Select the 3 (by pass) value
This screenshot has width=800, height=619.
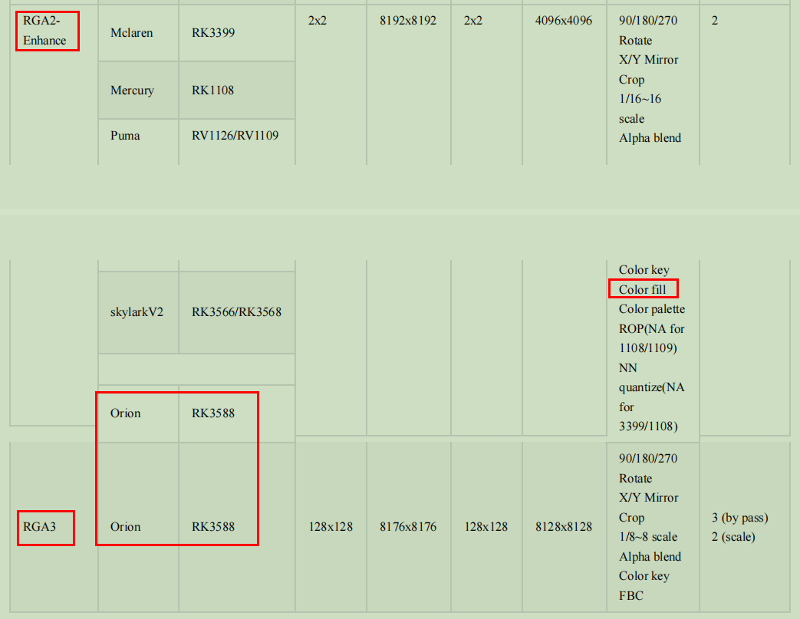click(739, 518)
